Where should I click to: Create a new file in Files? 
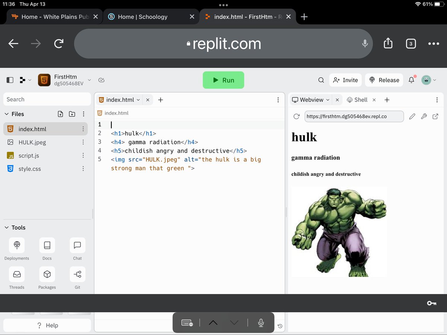point(60,114)
